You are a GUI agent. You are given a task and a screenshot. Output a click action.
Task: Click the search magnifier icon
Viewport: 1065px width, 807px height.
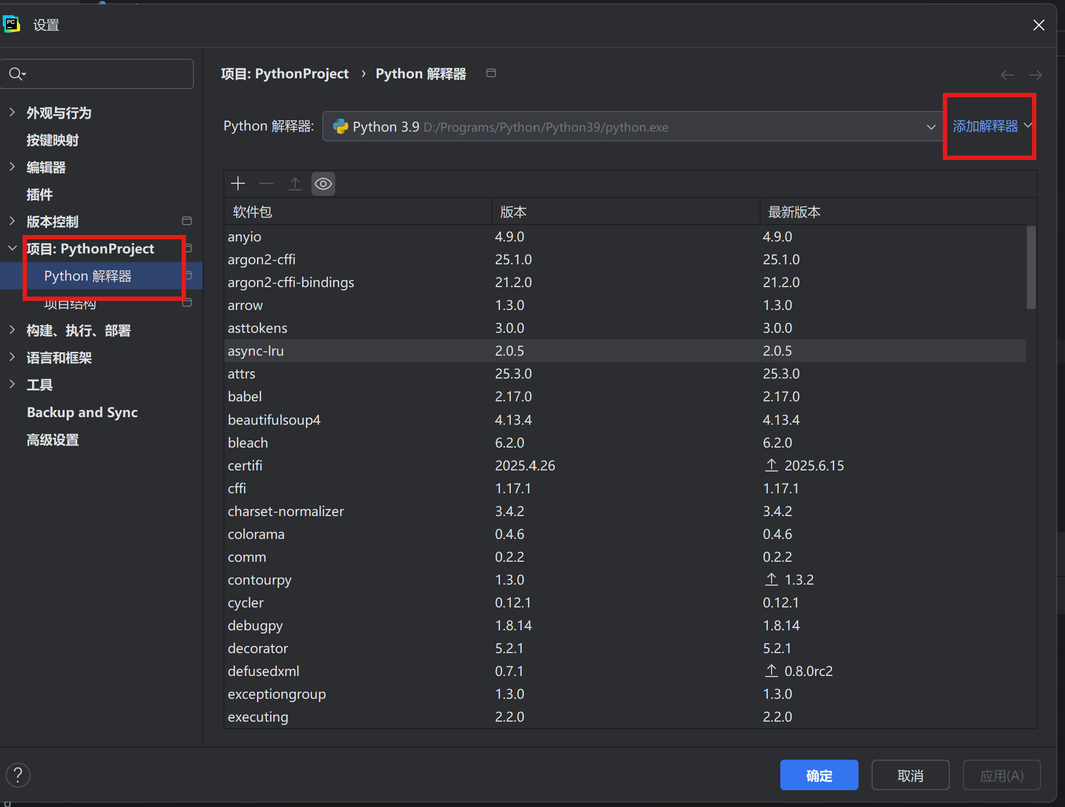pyautogui.click(x=17, y=74)
